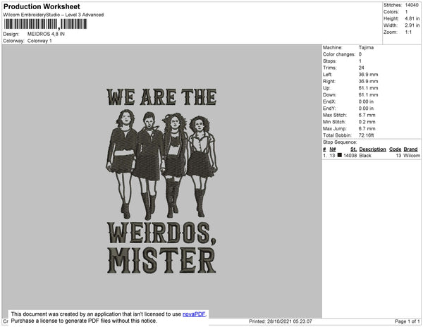The height and width of the screenshot is (327, 423).
Task: Click the black thread color swatch
Action: [340, 155]
